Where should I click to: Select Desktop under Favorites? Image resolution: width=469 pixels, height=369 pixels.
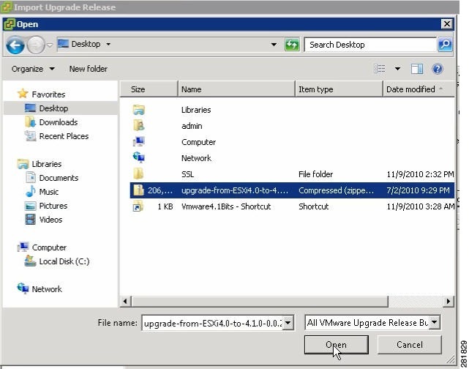coord(53,108)
